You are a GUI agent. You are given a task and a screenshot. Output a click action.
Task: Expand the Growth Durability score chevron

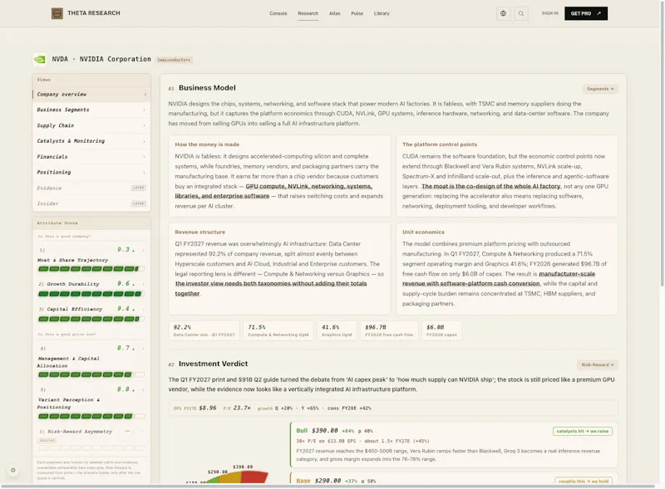(x=143, y=284)
